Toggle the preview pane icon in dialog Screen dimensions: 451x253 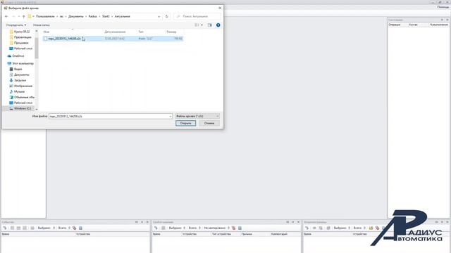[210, 25]
